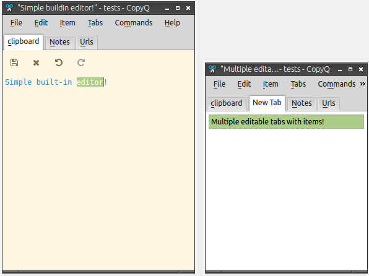Screen dimensions: 369x276
Task: Switch to the Notes tab in the left window
Action: pyautogui.click(x=59, y=42)
